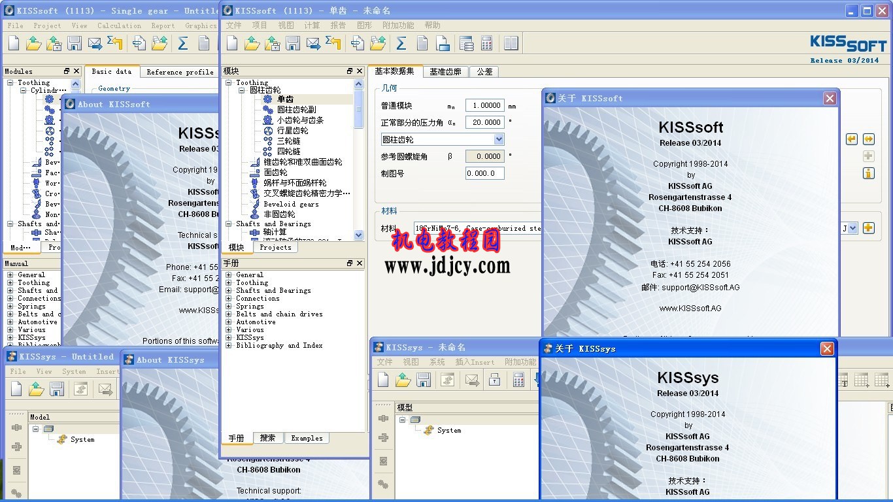Collapse the Chinese Toothing tree node
This screenshot has width=893, height=502.
(229, 83)
